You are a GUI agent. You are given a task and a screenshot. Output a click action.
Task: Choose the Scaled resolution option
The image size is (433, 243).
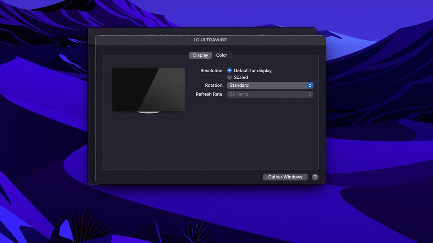pyautogui.click(x=229, y=77)
